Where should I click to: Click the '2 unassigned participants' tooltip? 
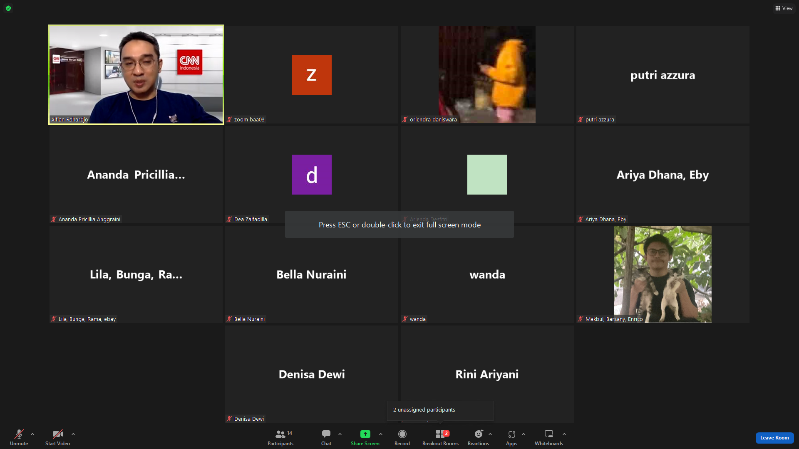pos(440,410)
